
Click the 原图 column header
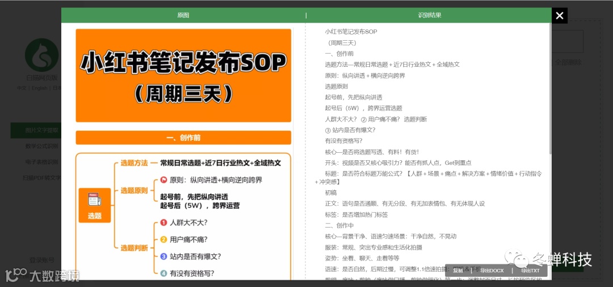(x=183, y=15)
